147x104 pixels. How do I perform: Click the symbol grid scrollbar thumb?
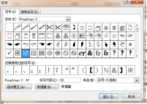tap(137, 30)
